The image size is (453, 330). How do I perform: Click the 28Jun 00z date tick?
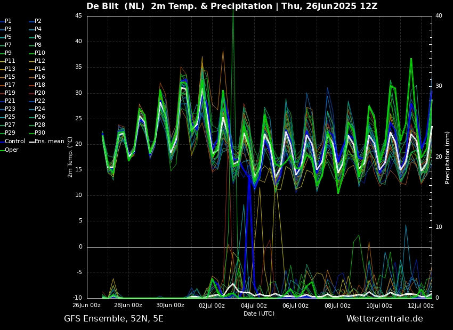128,306
